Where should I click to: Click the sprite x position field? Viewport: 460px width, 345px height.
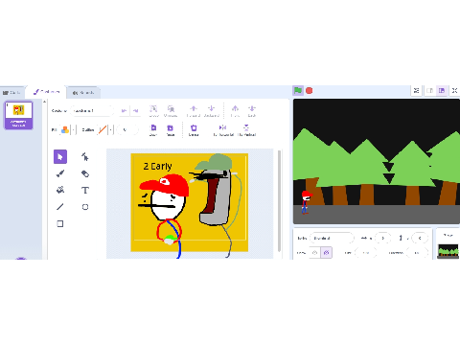coord(383,238)
